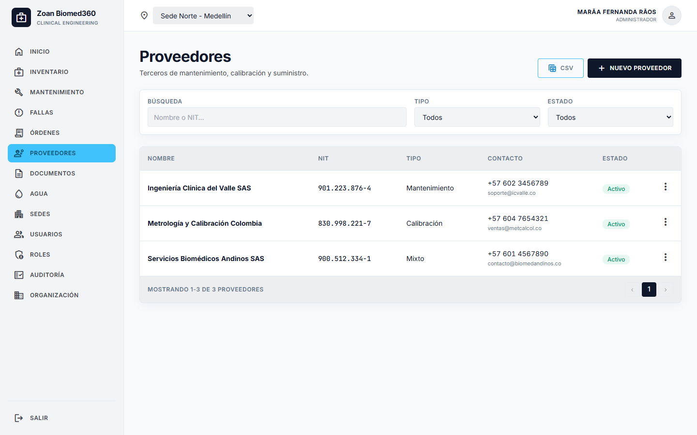
Task: Open Auditoría from sidebar
Action: (61, 275)
